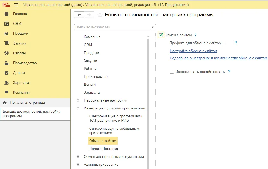The width and height of the screenshot is (268, 169).
Task: Open the hamburger main menu icon
Action: tap(16, 5)
